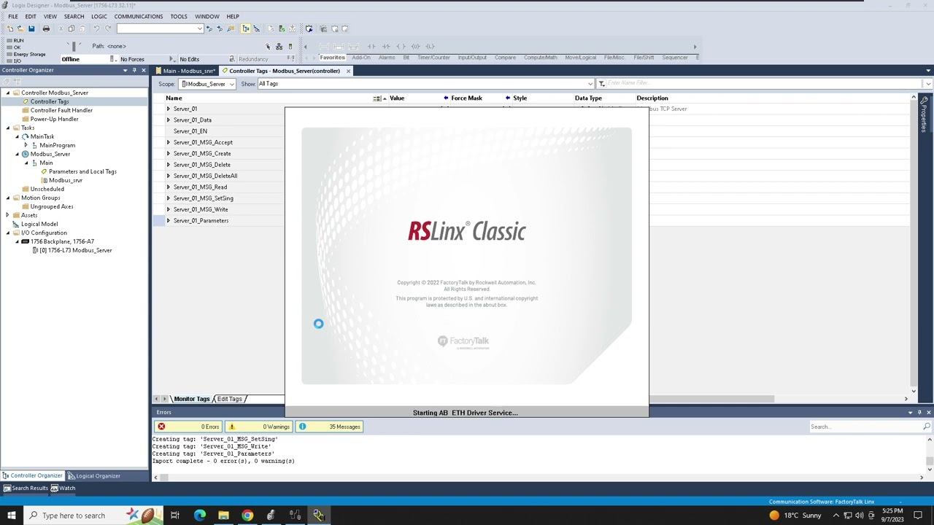Save the project with the floppy icon
The width and height of the screenshot is (934, 525).
point(31,28)
